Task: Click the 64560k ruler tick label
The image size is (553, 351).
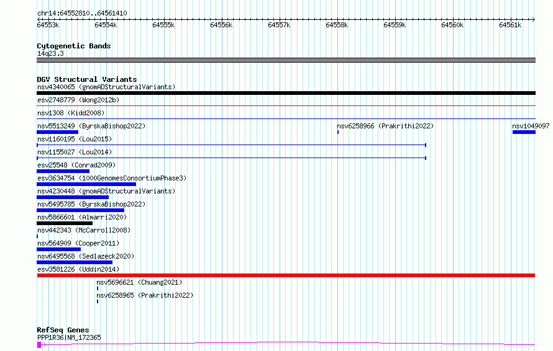Action: [x=452, y=25]
